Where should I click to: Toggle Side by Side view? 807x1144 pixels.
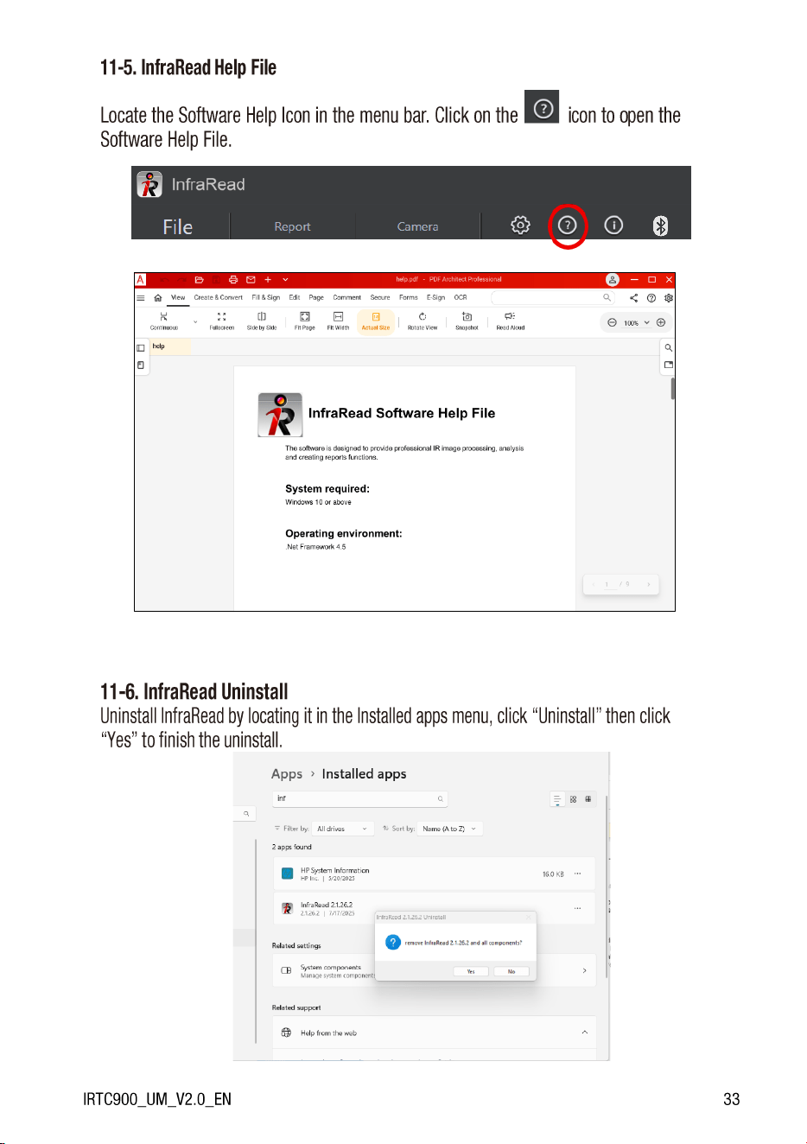[262, 321]
